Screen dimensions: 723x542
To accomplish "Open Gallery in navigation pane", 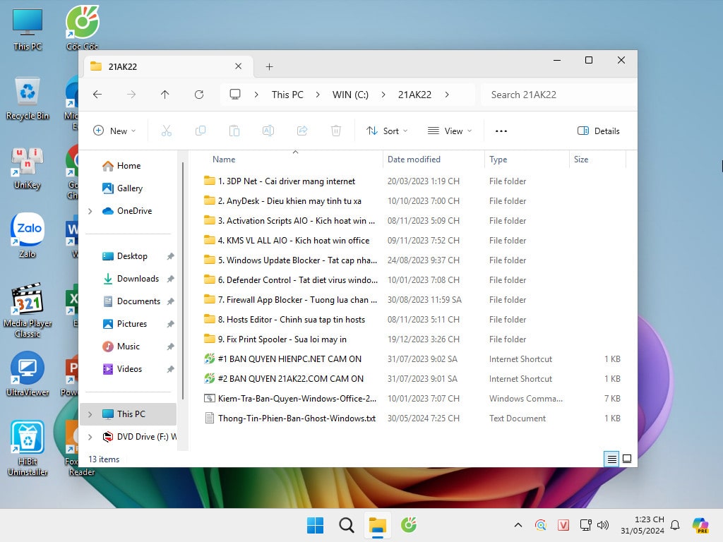I will click(x=122, y=188).
